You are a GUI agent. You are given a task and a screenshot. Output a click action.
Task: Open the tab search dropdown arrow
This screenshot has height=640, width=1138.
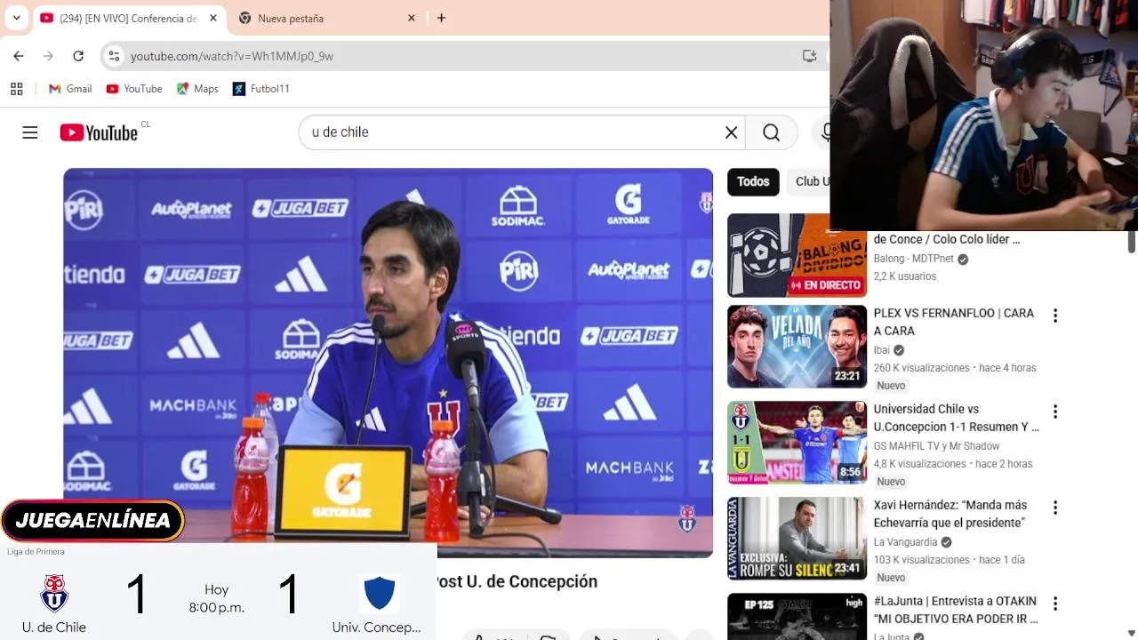pyautogui.click(x=16, y=18)
